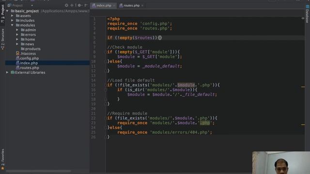Click the _module_default constant on line 11
The image size is (310, 174).
pos(161,66)
